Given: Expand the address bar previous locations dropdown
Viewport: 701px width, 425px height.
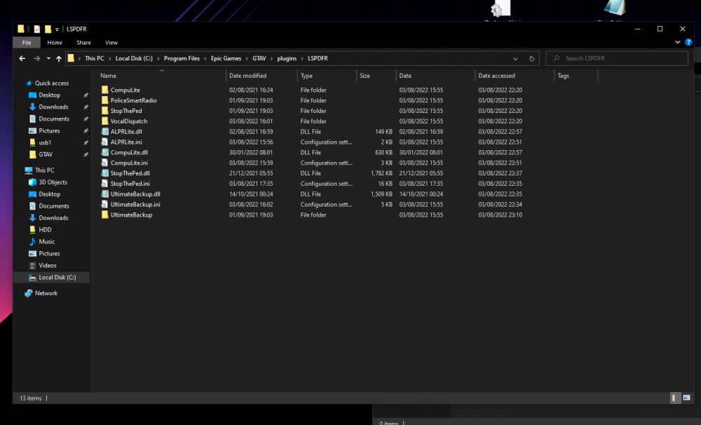Looking at the screenshot, I should tap(516, 59).
